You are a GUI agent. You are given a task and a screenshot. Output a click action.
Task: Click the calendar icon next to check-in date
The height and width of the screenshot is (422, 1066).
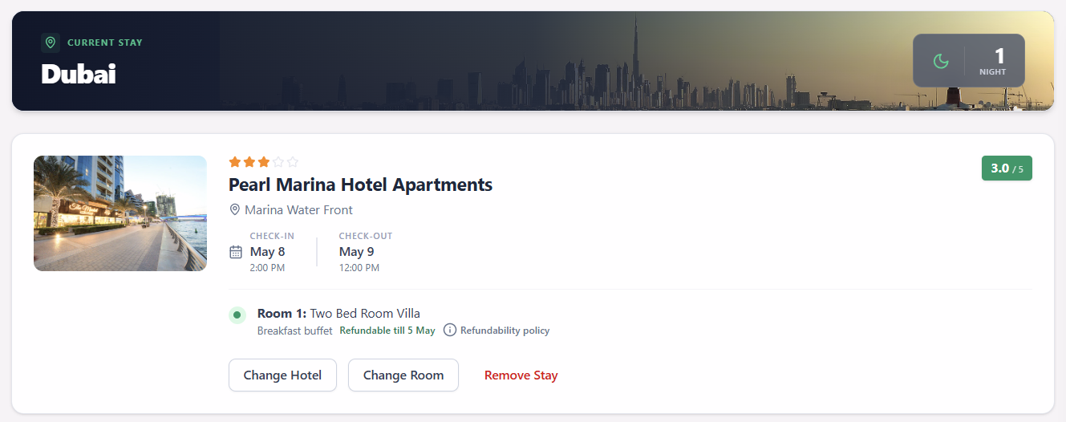[236, 252]
